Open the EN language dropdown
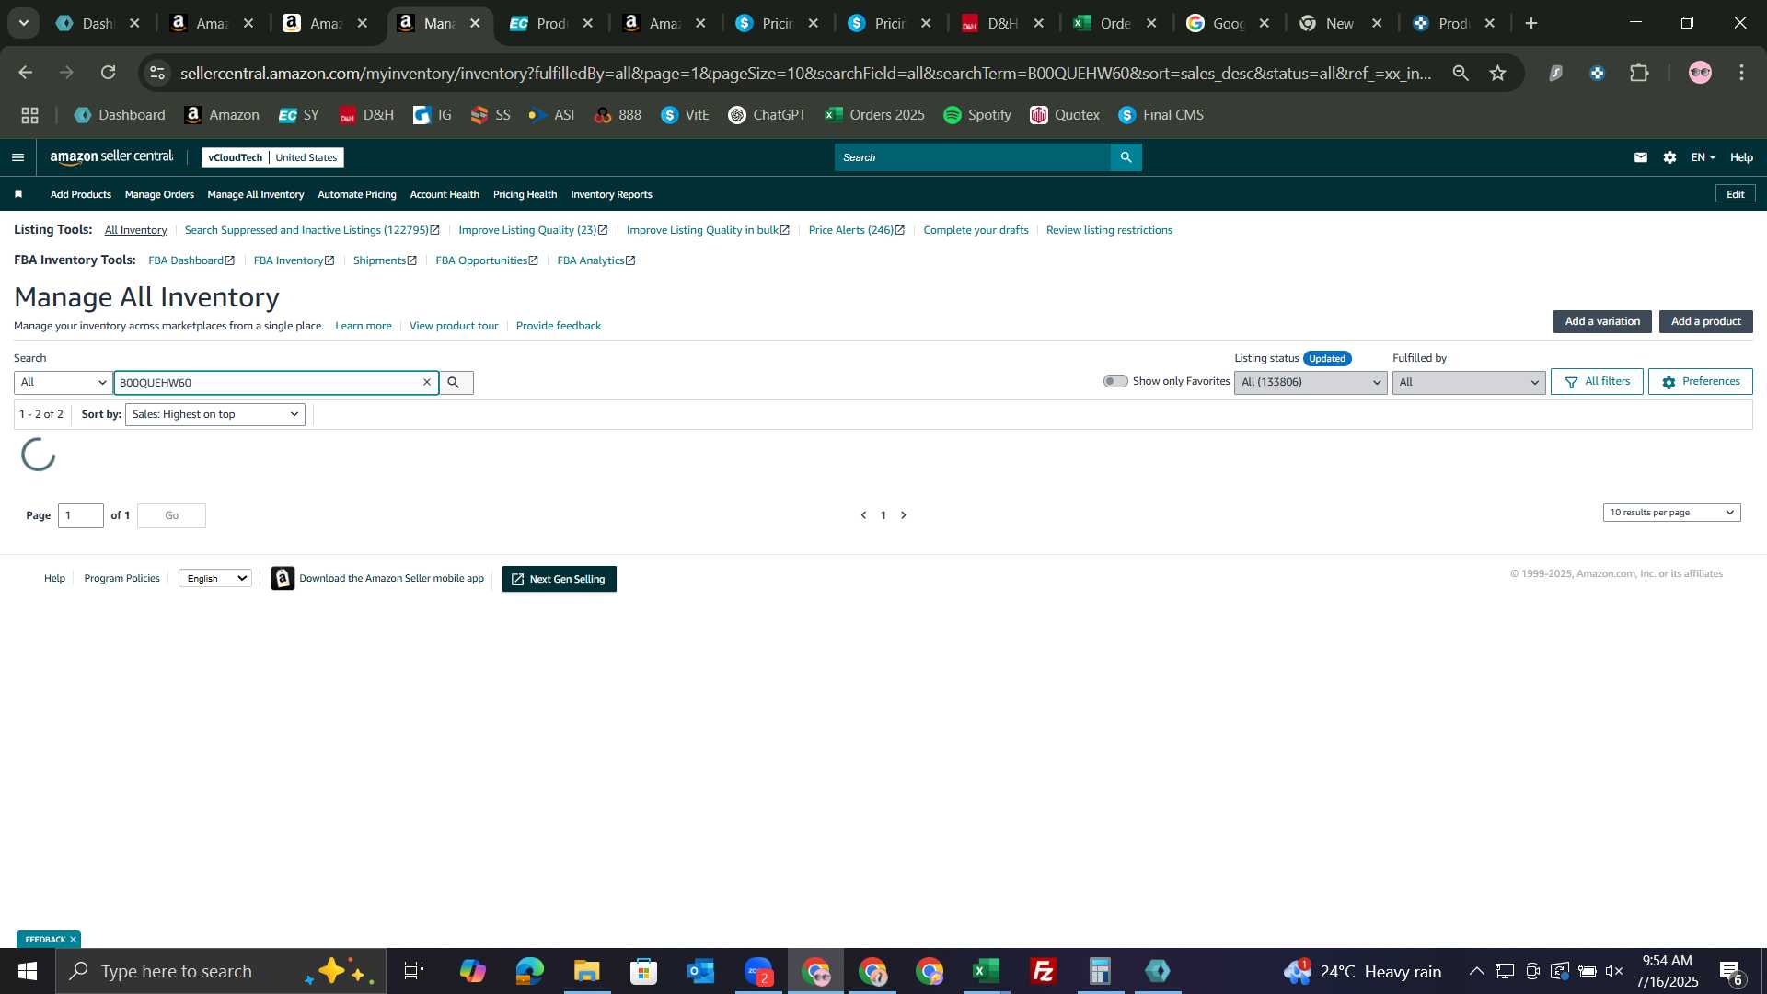1767x994 pixels. click(1703, 157)
